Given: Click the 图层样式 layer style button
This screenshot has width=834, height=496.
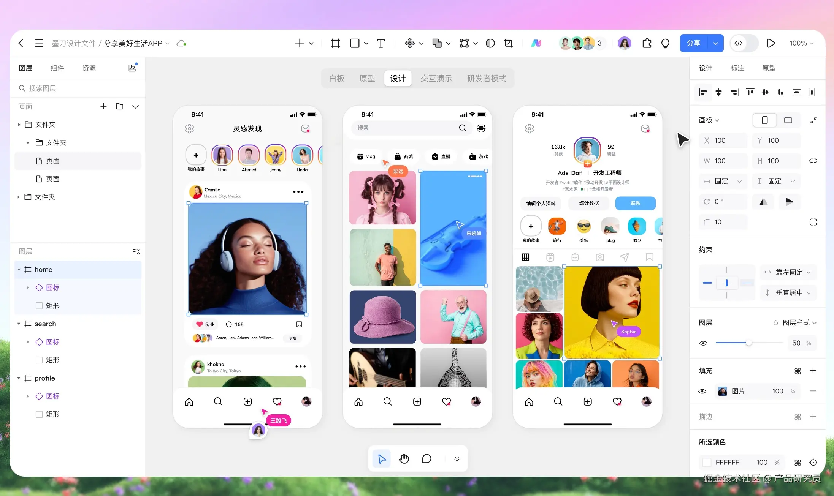Looking at the screenshot, I should (796, 323).
